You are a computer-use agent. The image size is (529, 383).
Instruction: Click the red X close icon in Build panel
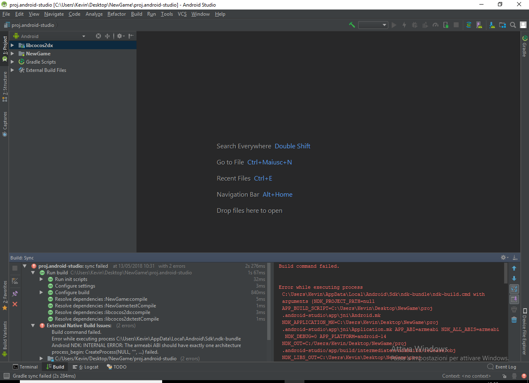[x=15, y=304]
